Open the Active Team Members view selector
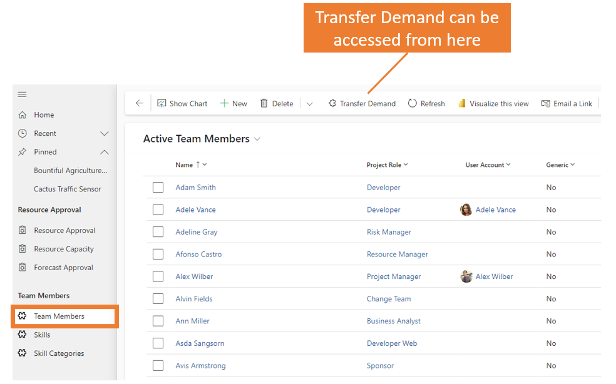 (x=257, y=139)
